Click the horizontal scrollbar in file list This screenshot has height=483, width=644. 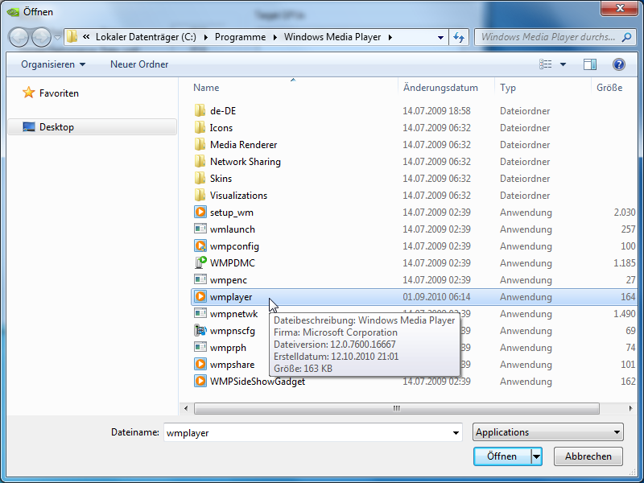(394, 409)
